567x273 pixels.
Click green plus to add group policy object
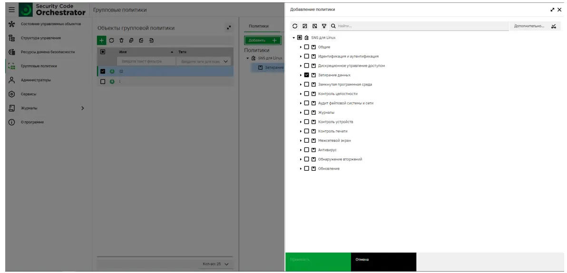[x=102, y=40]
